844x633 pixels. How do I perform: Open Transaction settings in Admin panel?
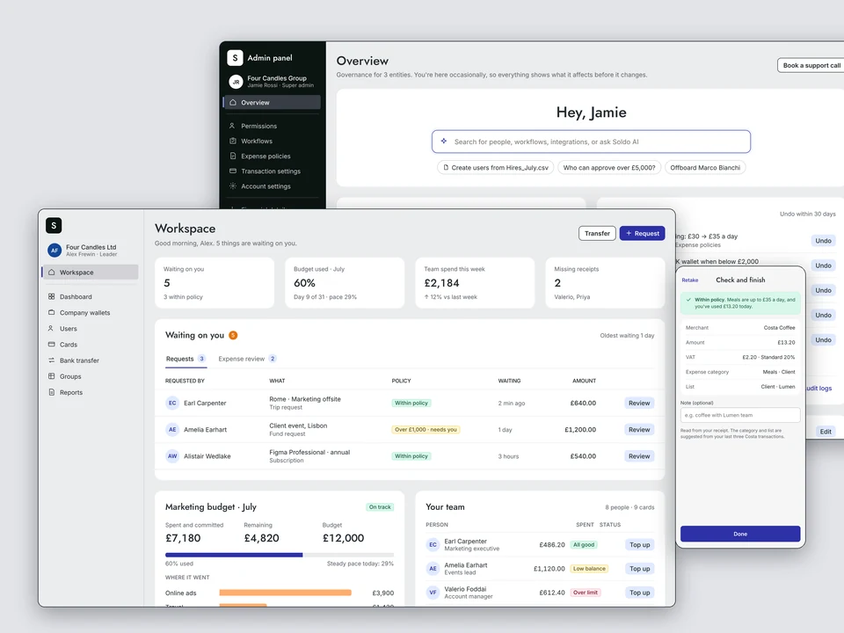click(270, 171)
